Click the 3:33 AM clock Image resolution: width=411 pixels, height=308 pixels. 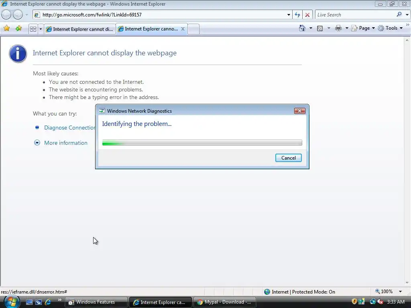[x=395, y=302]
